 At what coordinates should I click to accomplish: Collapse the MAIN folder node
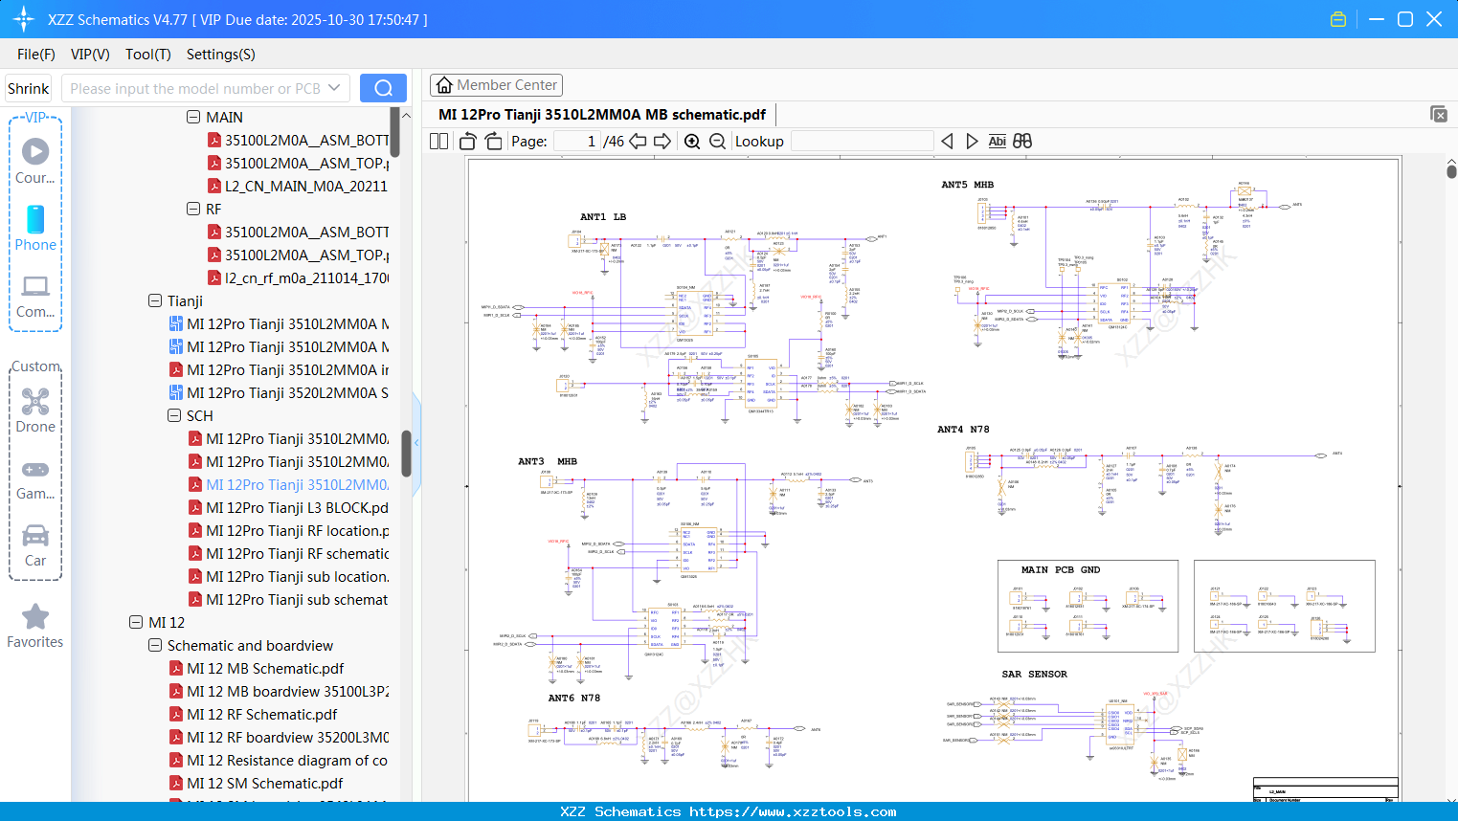point(193,117)
